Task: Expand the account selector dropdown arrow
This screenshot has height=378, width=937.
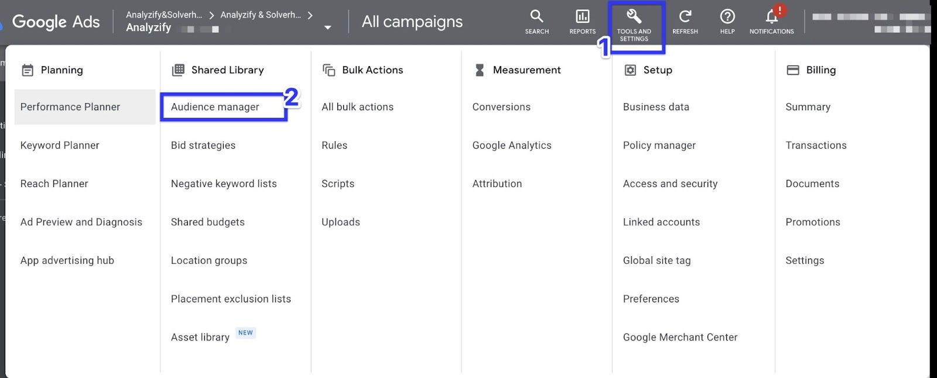Action: [x=328, y=28]
